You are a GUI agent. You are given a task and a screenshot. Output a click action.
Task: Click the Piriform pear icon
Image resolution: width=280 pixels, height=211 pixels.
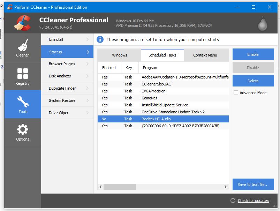[263, 24]
